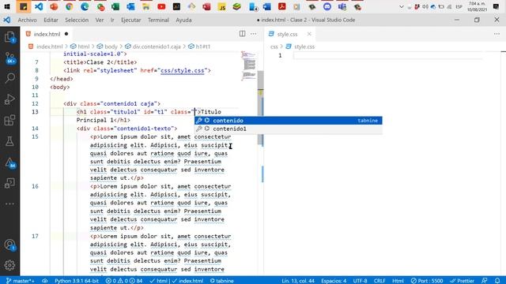
Task: Click the master branch indicator in status bar
Action: pos(21,281)
